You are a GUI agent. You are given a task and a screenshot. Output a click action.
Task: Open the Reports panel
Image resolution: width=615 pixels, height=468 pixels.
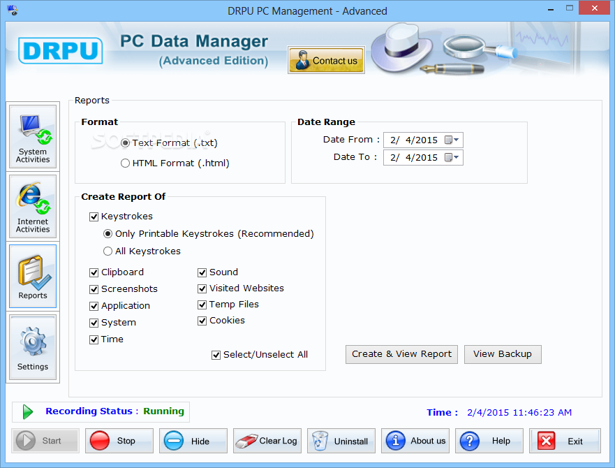(33, 277)
